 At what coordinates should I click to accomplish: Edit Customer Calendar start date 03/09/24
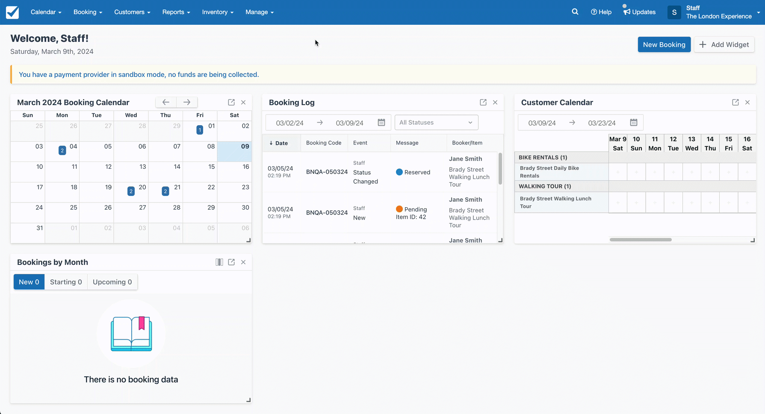pyautogui.click(x=542, y=123)
